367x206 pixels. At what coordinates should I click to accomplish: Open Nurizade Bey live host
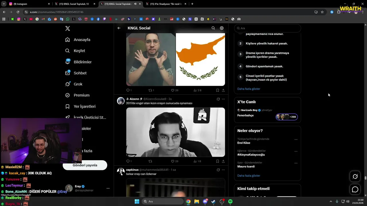coord(249,110)
